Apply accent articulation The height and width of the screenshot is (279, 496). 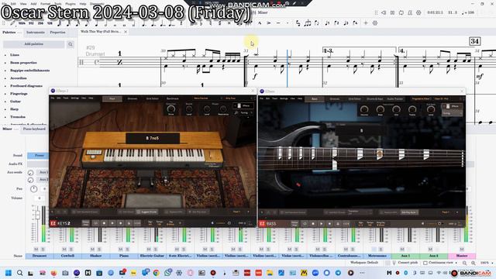tap(269, 23)
